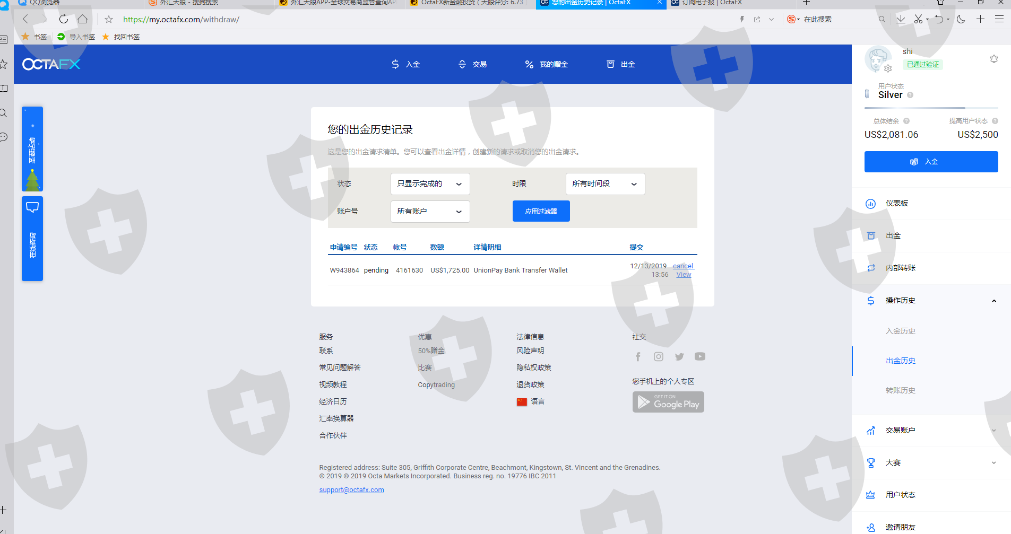This screenshot has width=1011, height=534.
Task: Reload the page with the refresh icon
Action: (x=64, y=19)
